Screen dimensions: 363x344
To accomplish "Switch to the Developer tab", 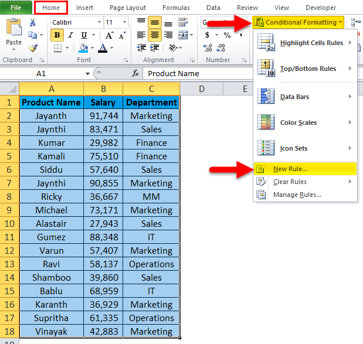I will click(x=321, y=8).
